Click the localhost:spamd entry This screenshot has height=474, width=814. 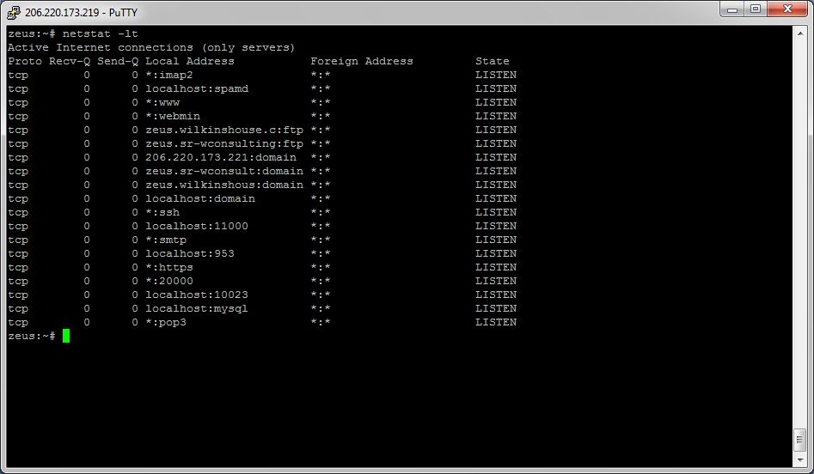click(197, 88)
